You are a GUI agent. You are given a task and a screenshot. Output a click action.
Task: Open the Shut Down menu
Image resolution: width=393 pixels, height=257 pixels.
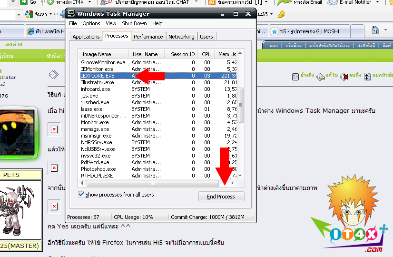coord(134,23)
